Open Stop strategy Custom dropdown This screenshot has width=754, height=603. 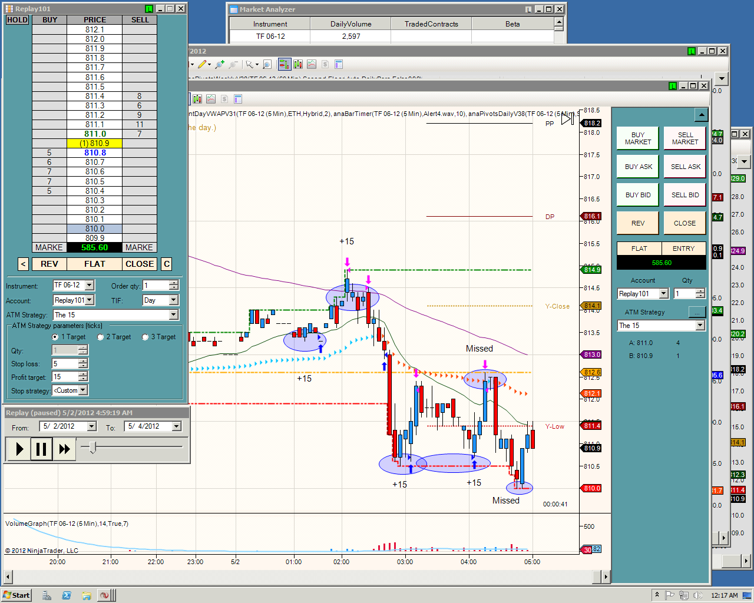pyautogui.click(x=83, y=390)
